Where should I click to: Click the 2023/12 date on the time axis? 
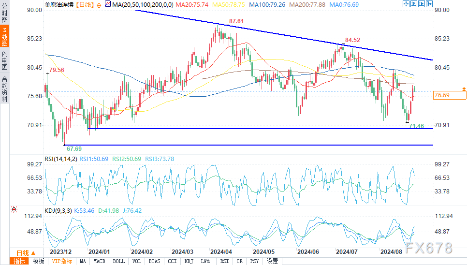click(60, 252)
